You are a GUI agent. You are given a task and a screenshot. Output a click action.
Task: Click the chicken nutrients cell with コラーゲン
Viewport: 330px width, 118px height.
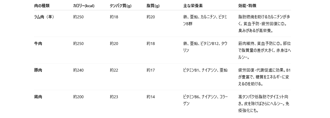205,100
